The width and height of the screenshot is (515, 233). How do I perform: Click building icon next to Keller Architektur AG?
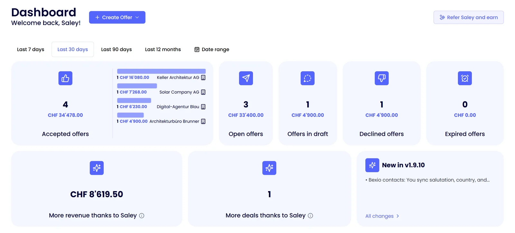click(x=203, y=78)
